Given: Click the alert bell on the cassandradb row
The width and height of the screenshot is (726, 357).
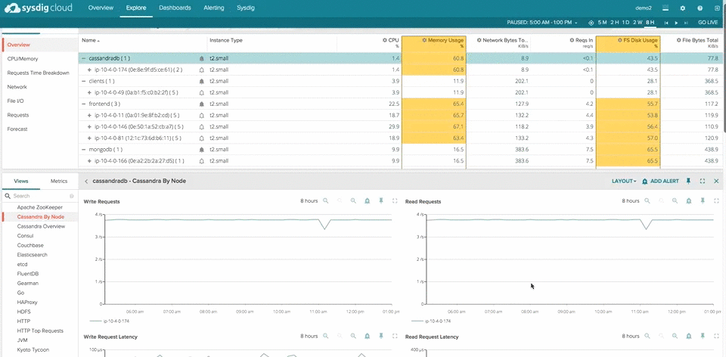Looking at the screenshot, I should coord(201,59).
